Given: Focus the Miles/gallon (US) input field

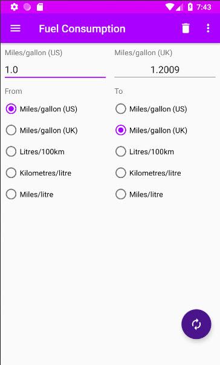Looking at the screenshot, I should (55, 70).
